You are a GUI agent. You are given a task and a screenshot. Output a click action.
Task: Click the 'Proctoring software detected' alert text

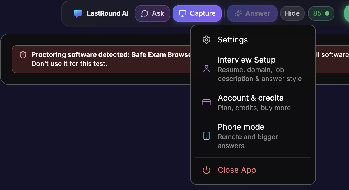pyautogui.click(x=111, y=55)
